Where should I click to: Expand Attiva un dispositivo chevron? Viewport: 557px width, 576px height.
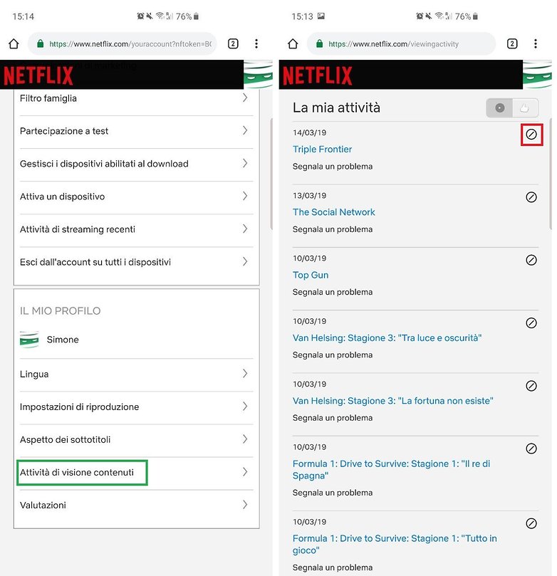[245, 196]
